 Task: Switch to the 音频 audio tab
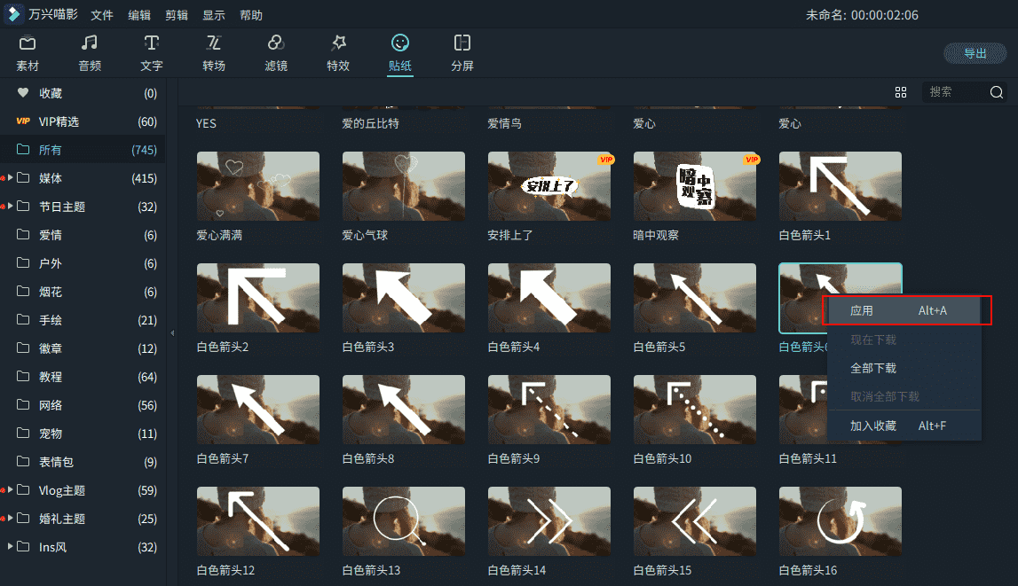90,43
